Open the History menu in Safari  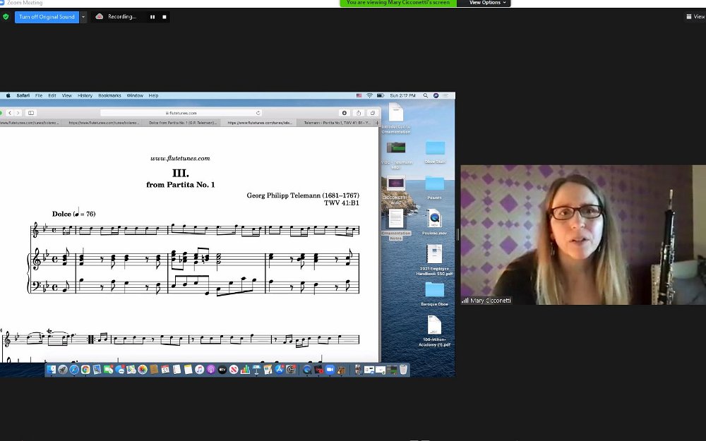click(85, 95)
